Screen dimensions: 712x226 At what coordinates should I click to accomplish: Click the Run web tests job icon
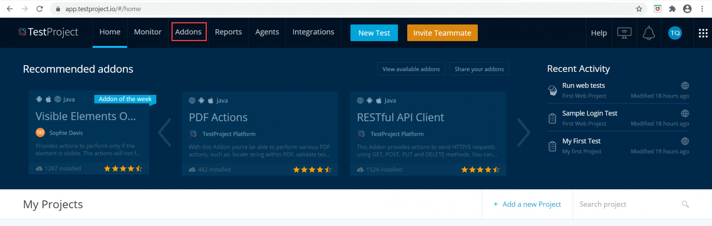pyautogui.click(x=552, y=90)
